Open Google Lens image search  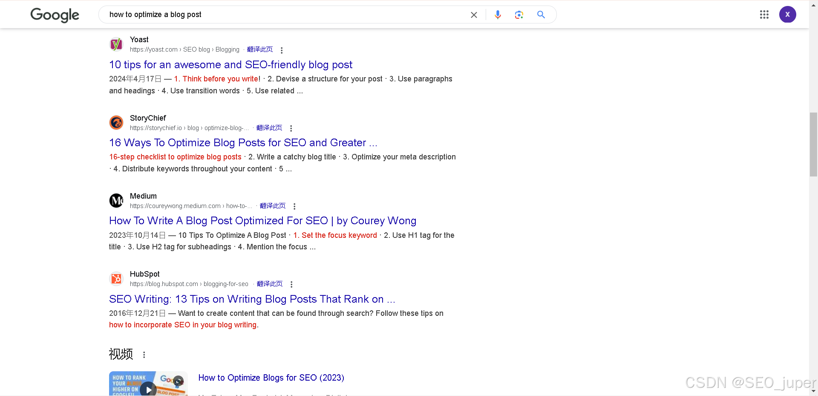point(519,15)
